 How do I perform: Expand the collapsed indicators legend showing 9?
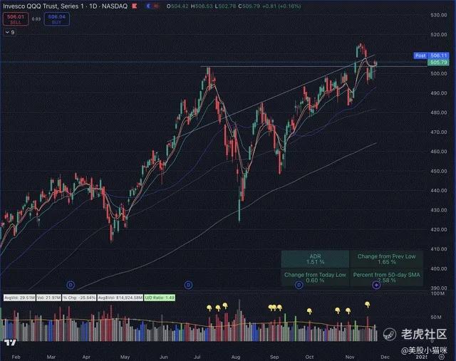coord(10,33)
